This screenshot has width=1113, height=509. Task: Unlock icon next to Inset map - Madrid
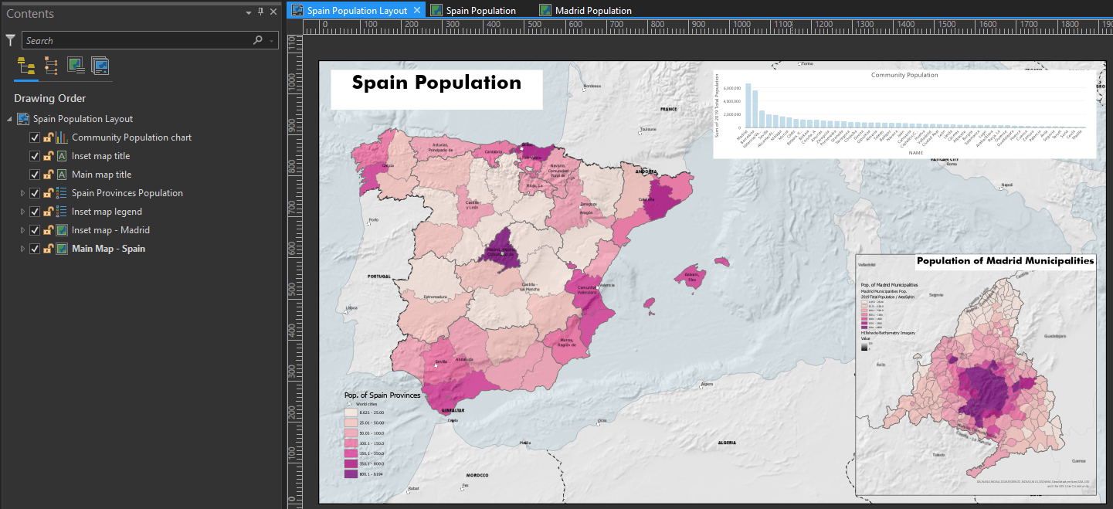click(49, 229)
